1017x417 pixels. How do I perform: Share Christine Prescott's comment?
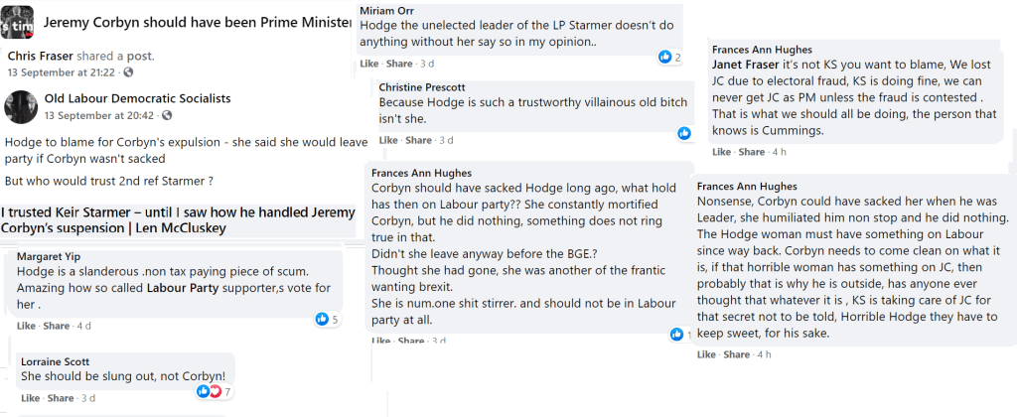click(x=419, y=140)
